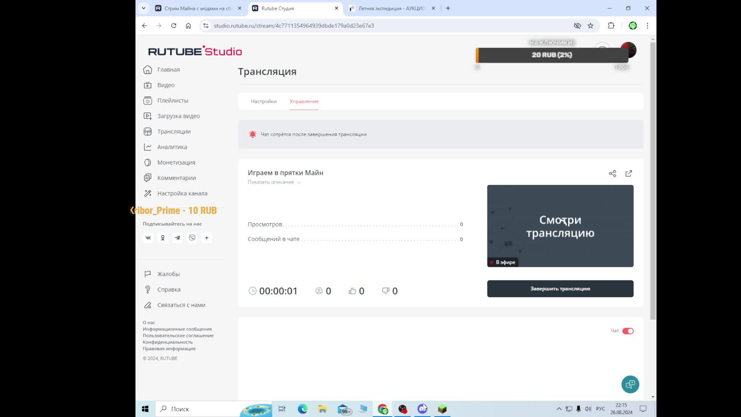Screen dimensions: 741x417
Task: Open the chat widget bubble in bottom corner
Action: pyautogui.click(x=630, y=384)
